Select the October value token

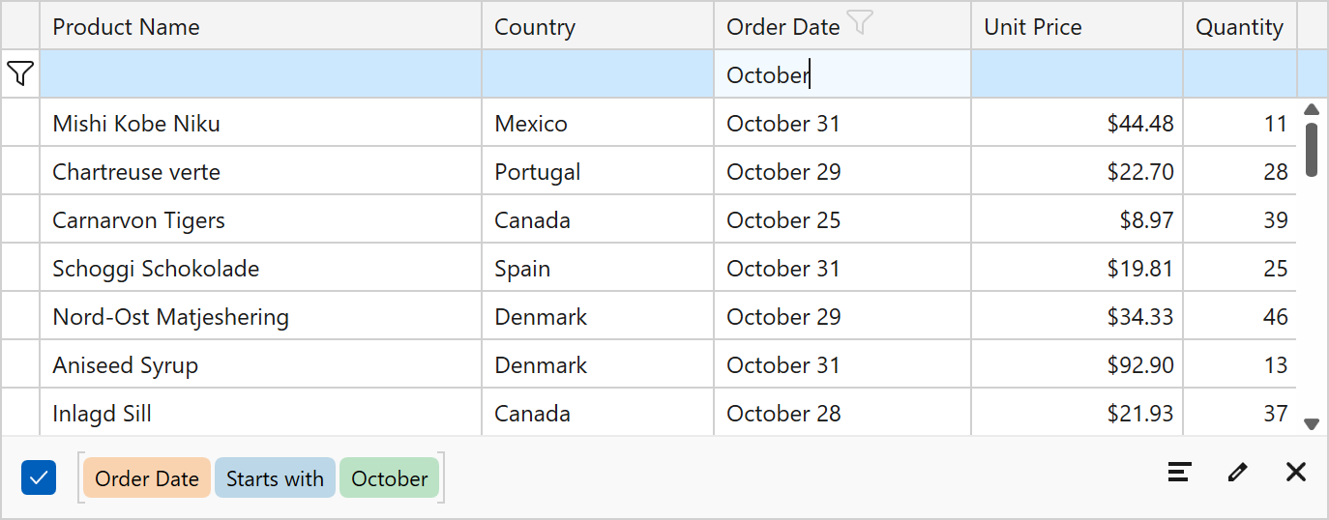click(x=389, y=478)
